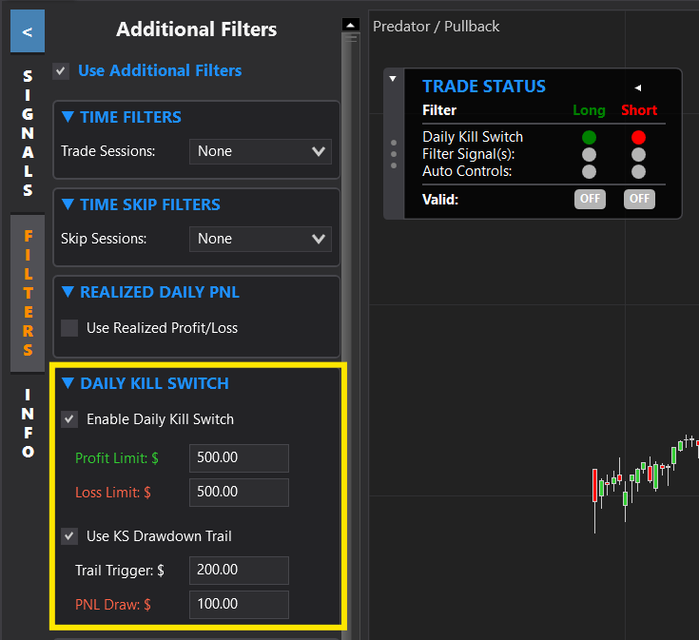This screenshot has width=699, height=640.
Task: Click the Trade Sessions: label
Action: [x=107, y=151]
